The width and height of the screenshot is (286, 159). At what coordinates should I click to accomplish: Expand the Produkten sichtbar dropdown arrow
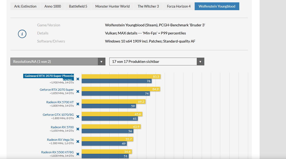200,62
